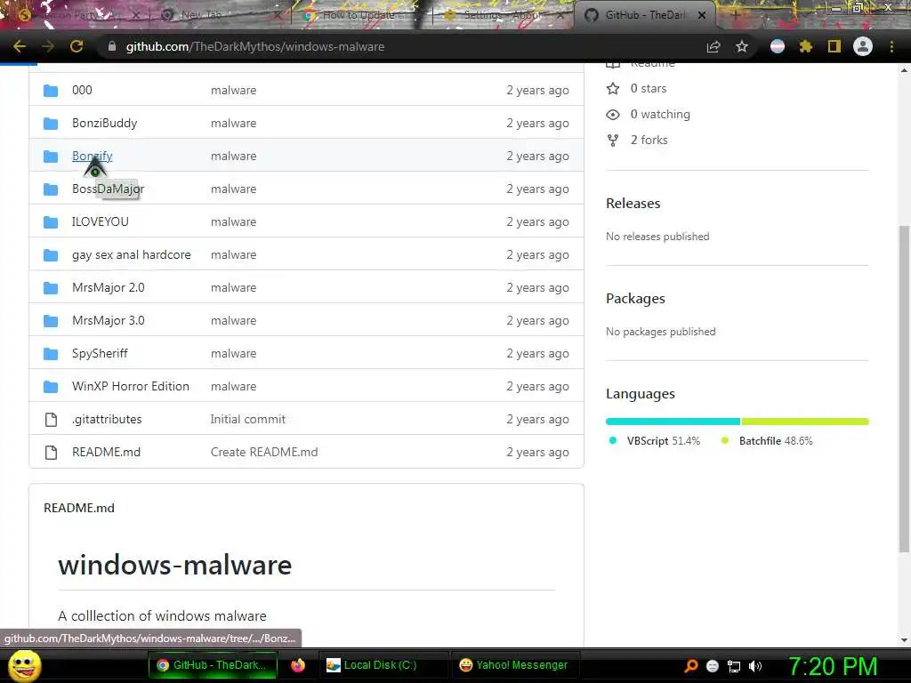Open the ILOVEYOU folder

[x=100, y=221]
